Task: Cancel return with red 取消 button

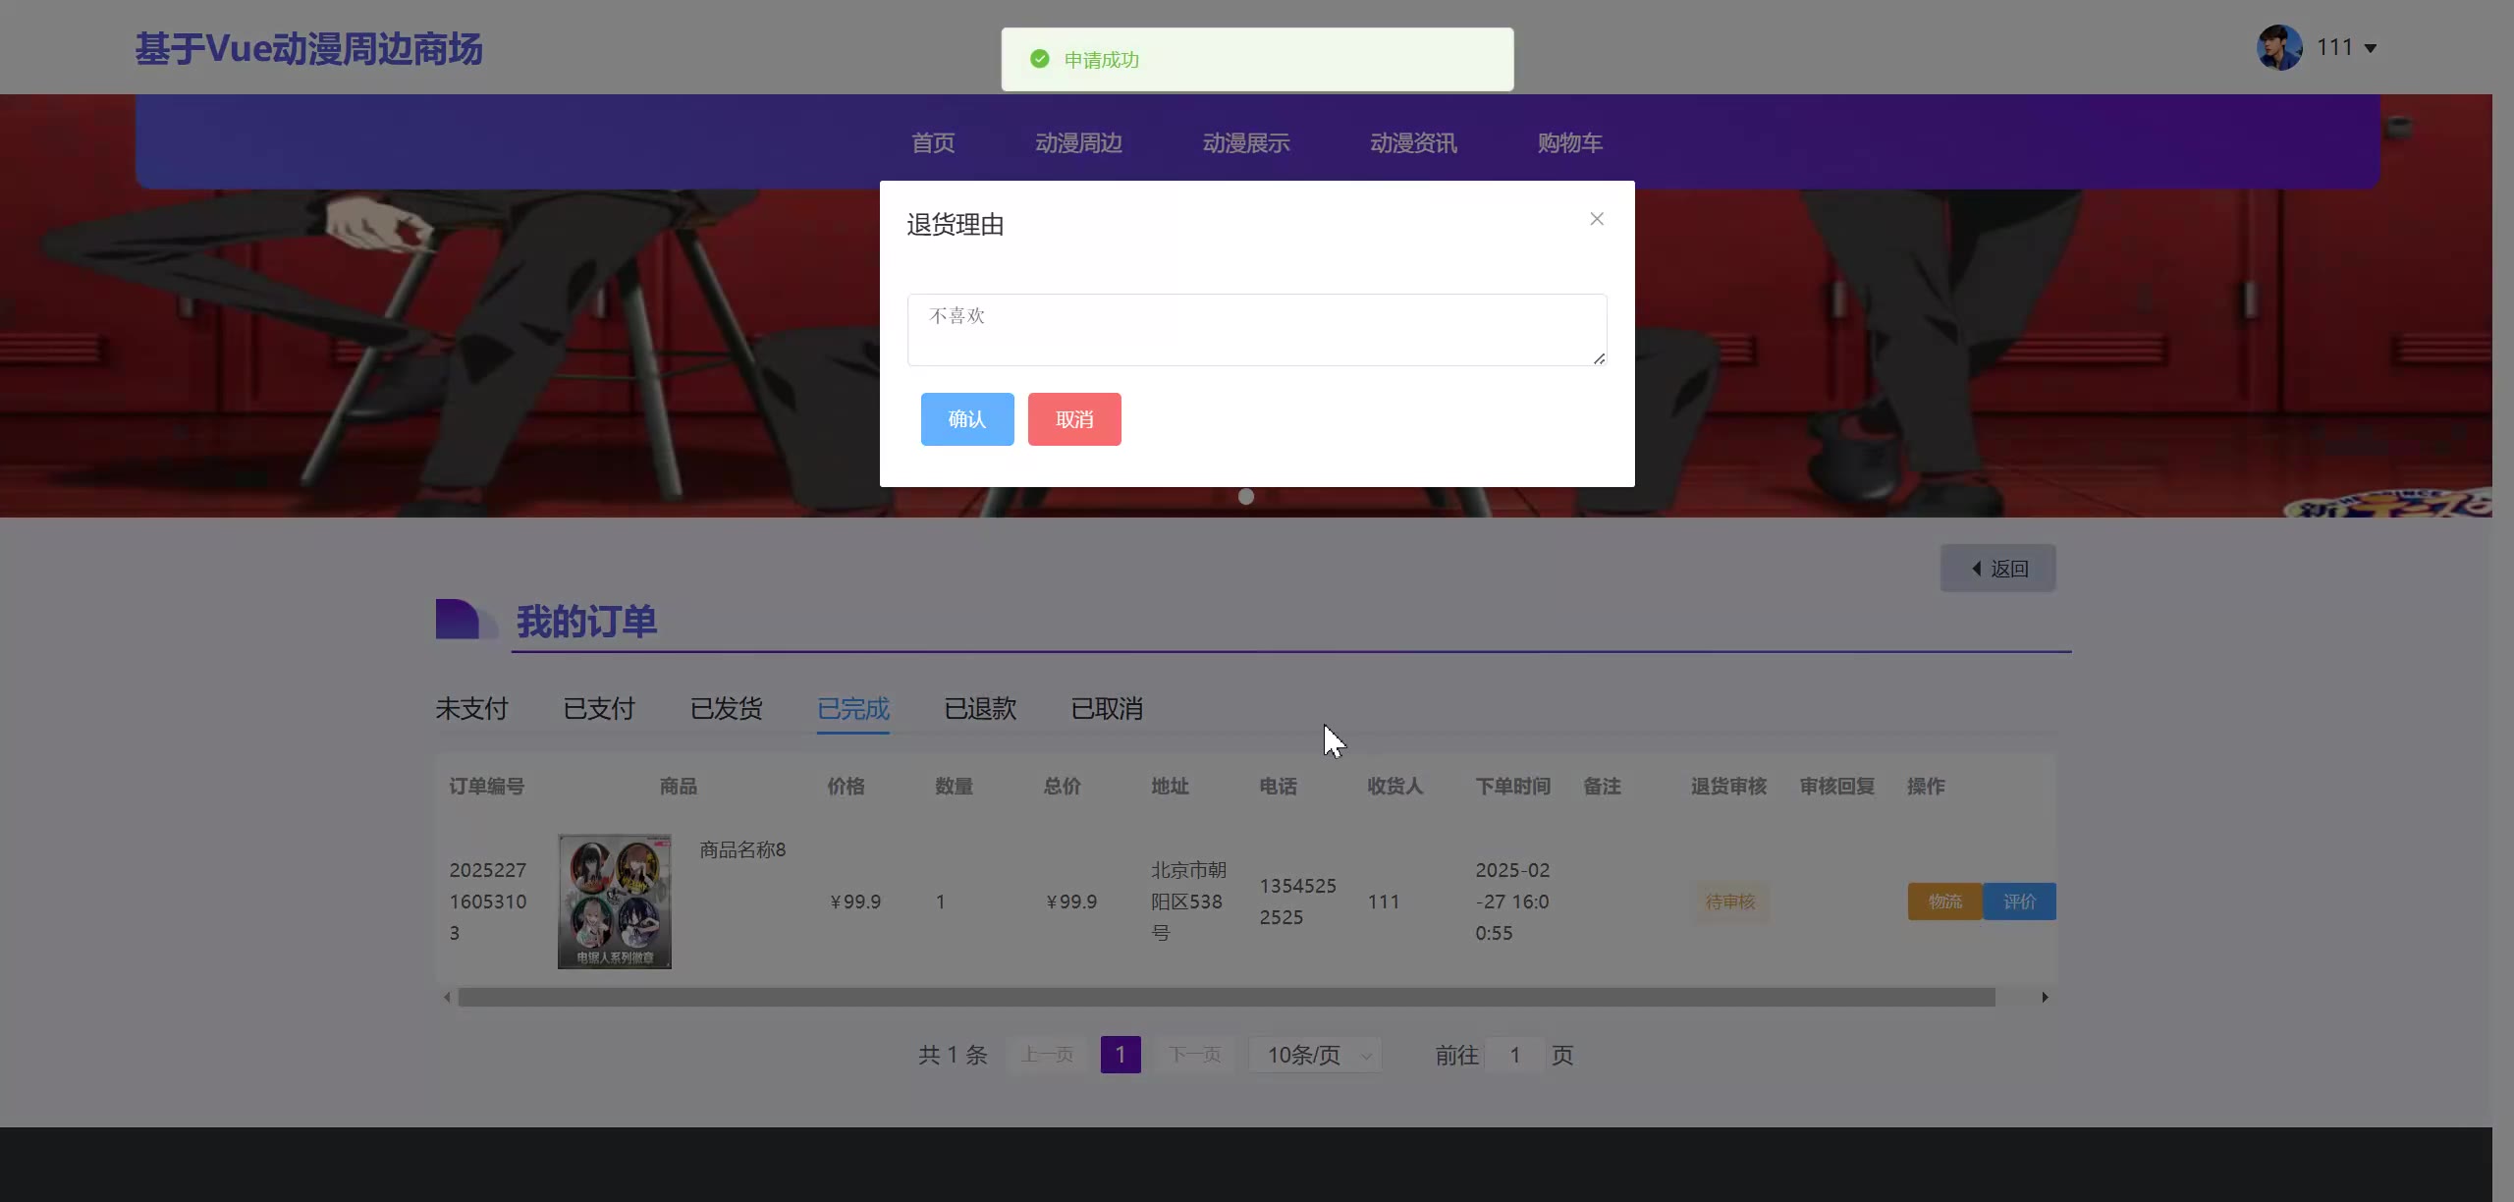Action: [1073, 419]
